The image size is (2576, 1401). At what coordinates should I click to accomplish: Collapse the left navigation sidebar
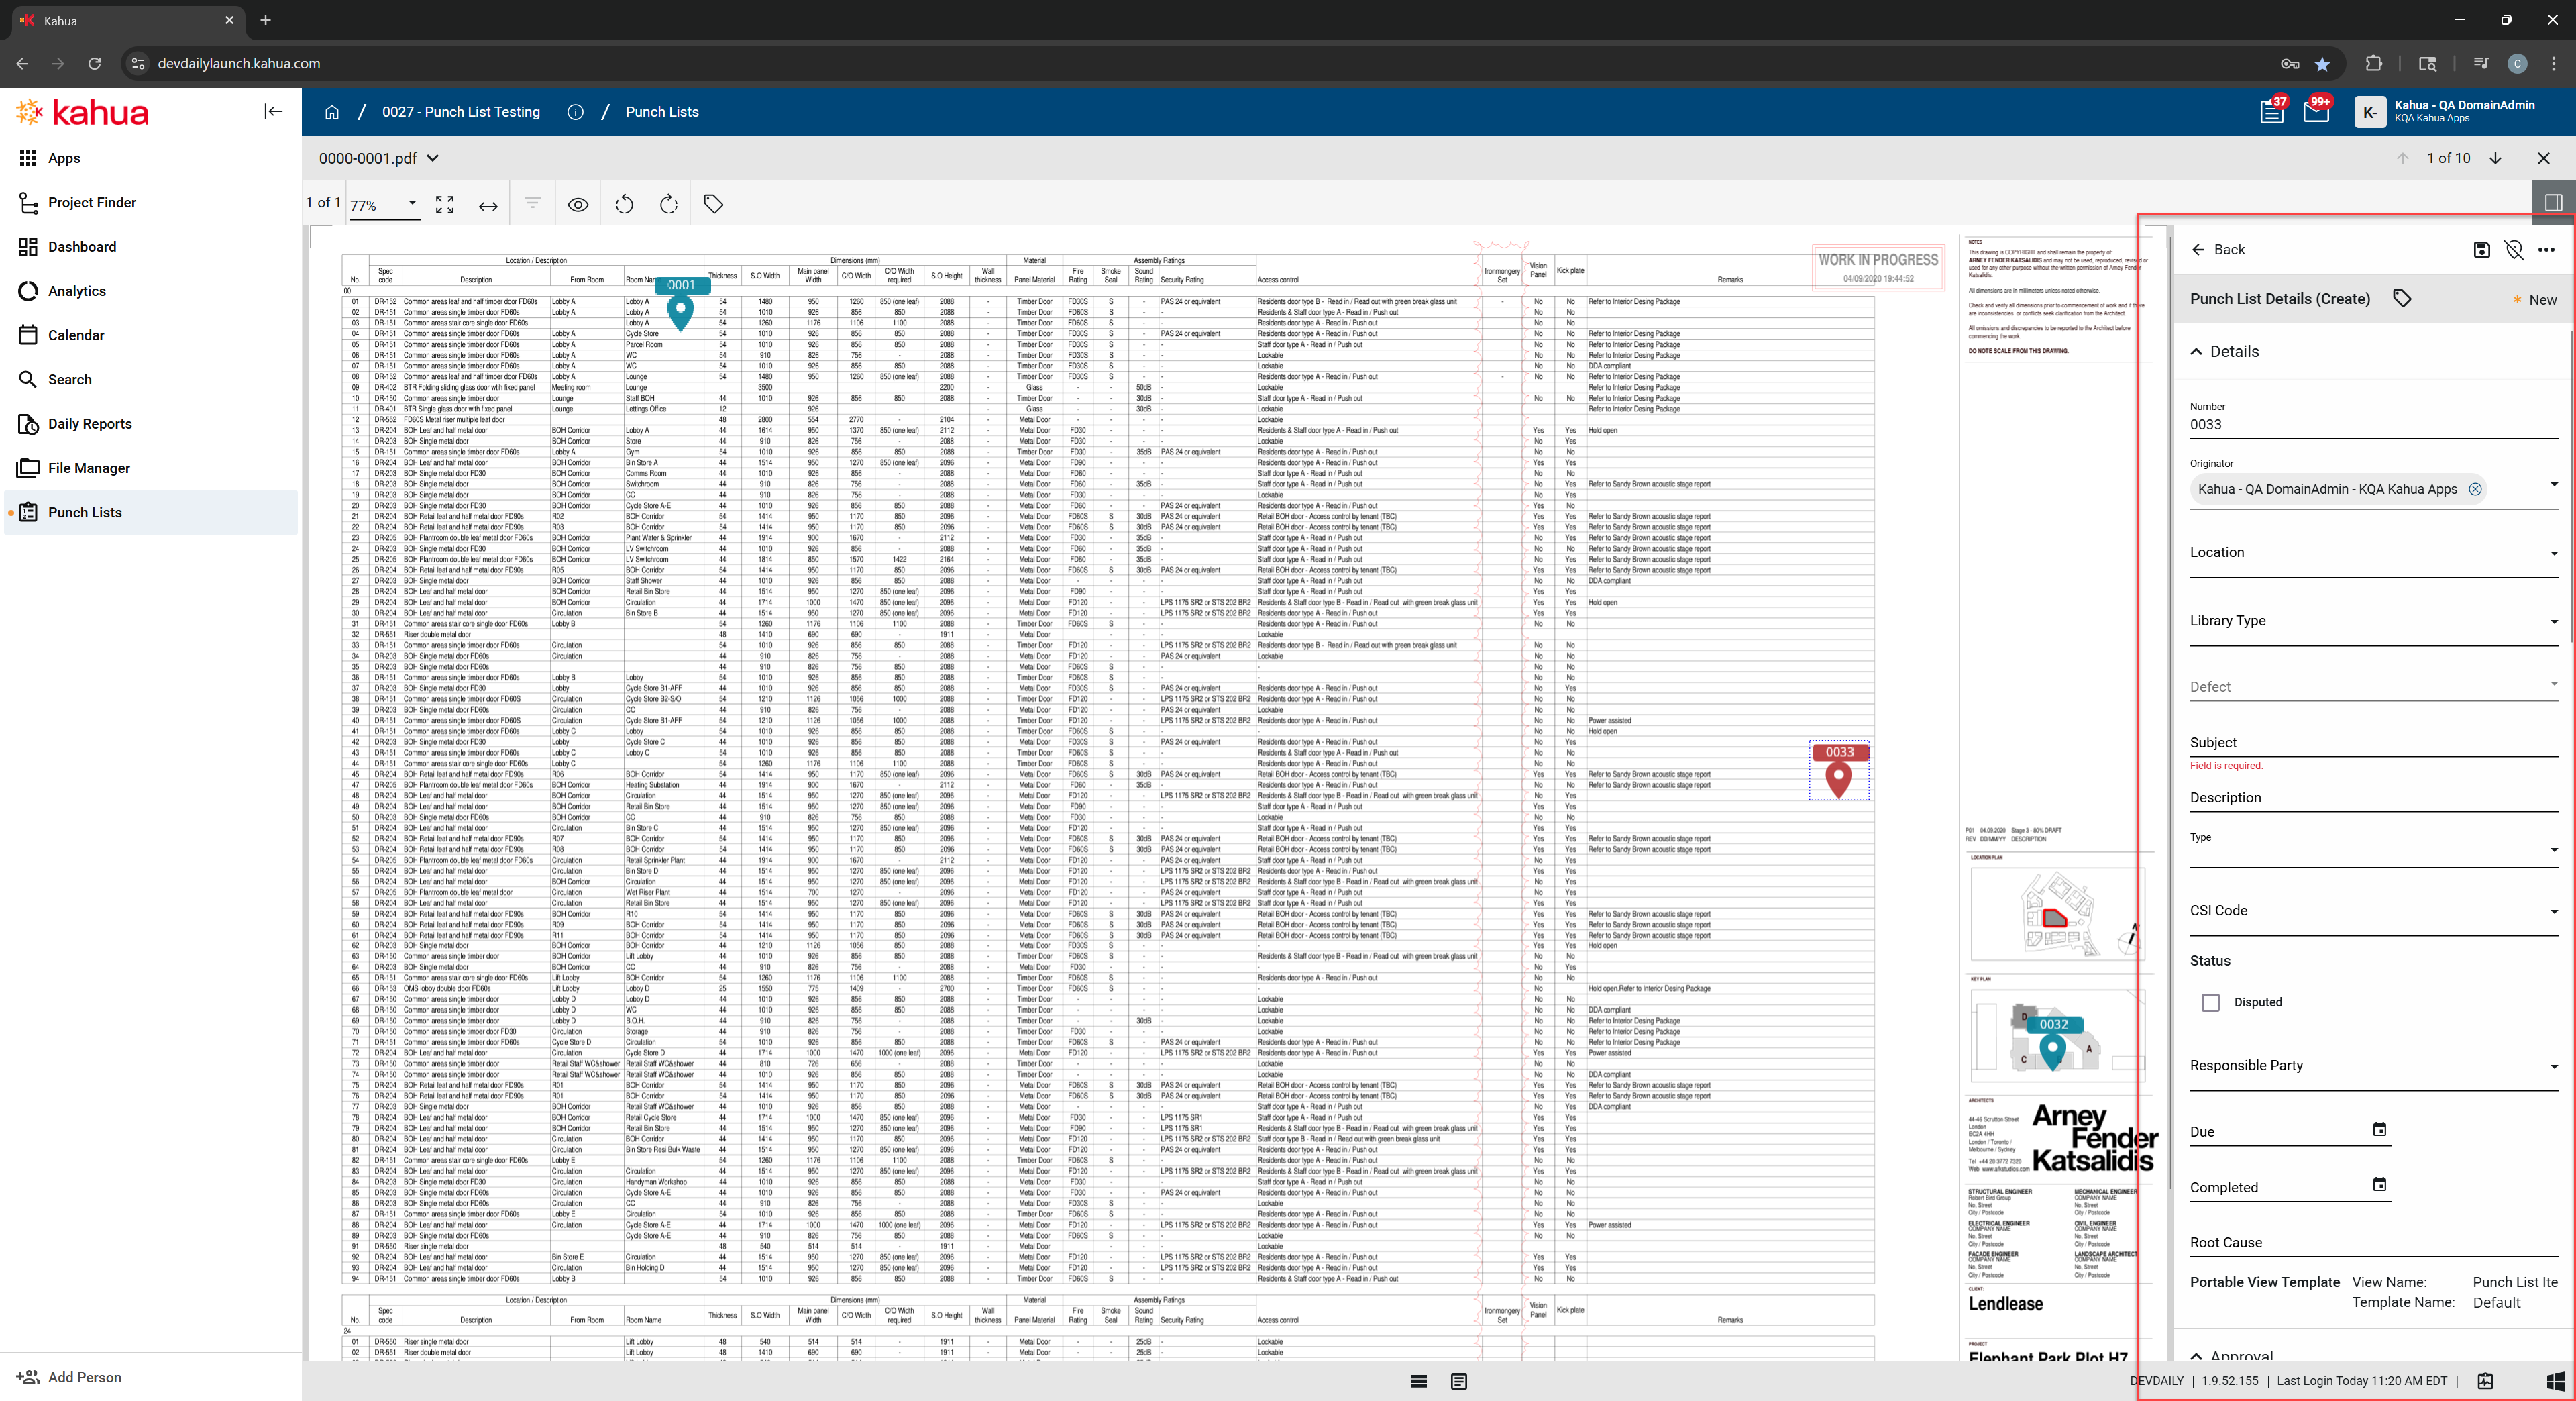tap(273, 112)
